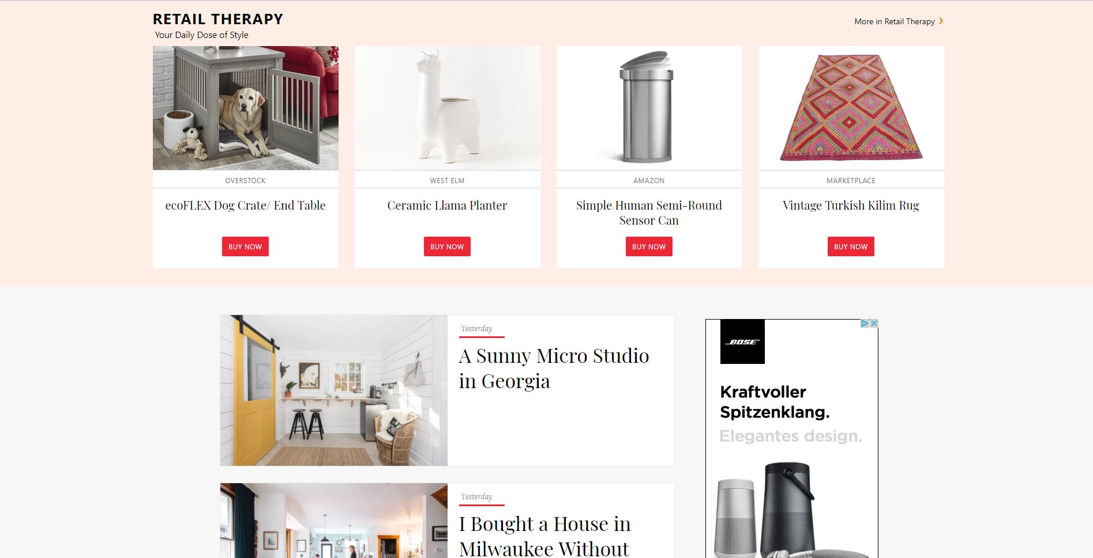
Task: Buy the Vintage Turkish Kilim Rug
Action: click(x=851, y=246)
